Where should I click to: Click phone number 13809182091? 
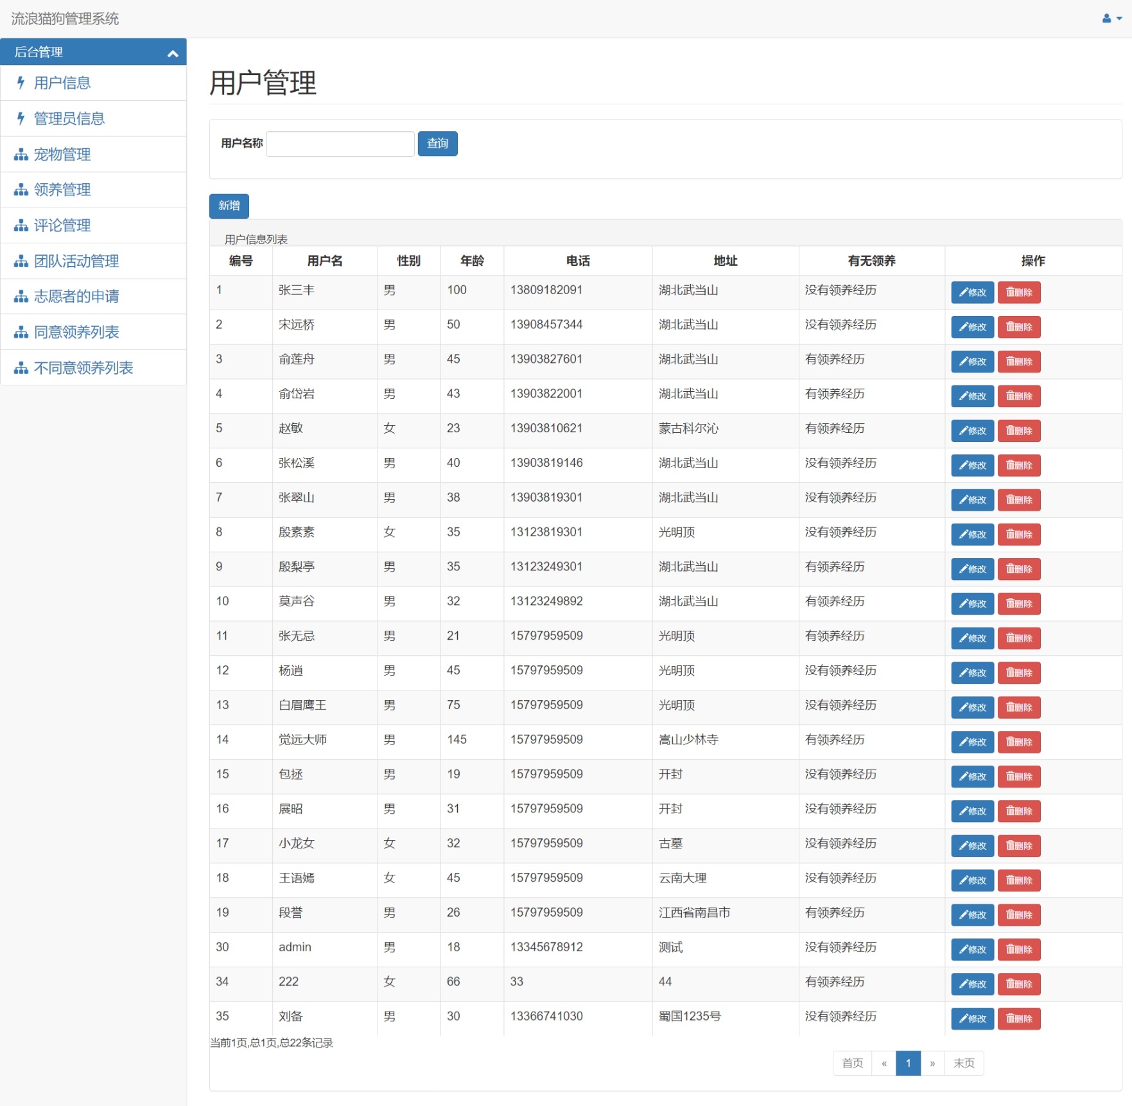546,290
